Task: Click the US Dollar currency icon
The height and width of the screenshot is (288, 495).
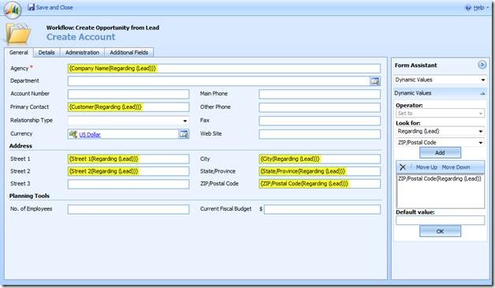Action: (x=73, y=134)
